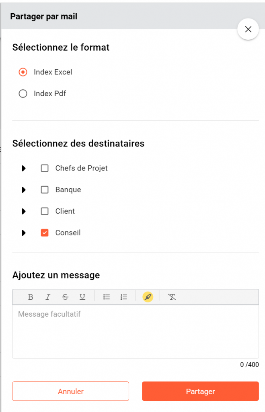Uncheck the Conseil checkbox

[45, 233]
